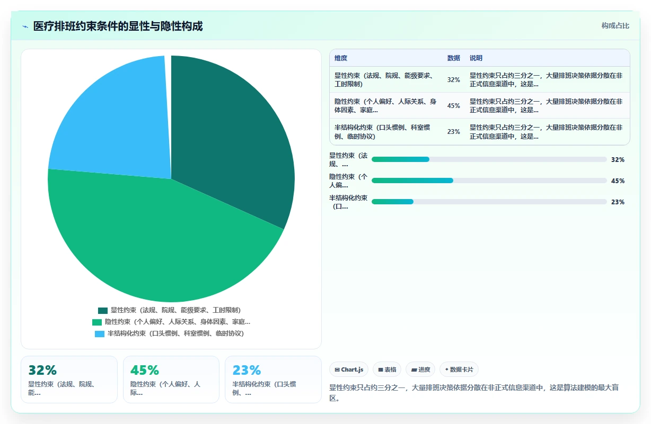Click legend text 半结构化约束（口头惯例、科室惯例、临时协议）
The width and height of the screenshot is (651, 424).
tap(175, 334)
